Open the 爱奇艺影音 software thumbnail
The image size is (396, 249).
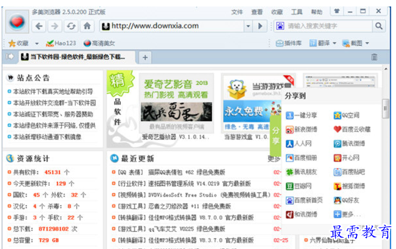coord(176,103)
